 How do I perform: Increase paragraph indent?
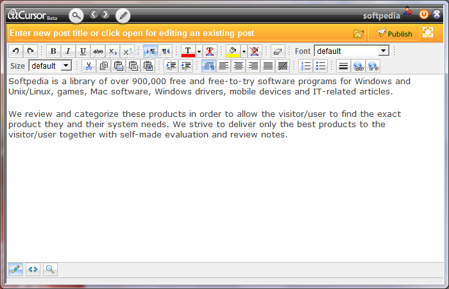(186, 66)
